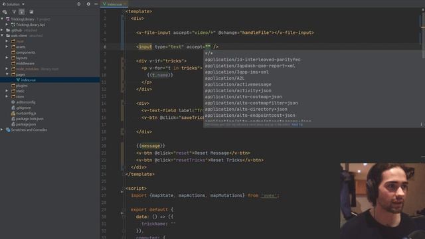Click the package-lock.json file icon

13,119
